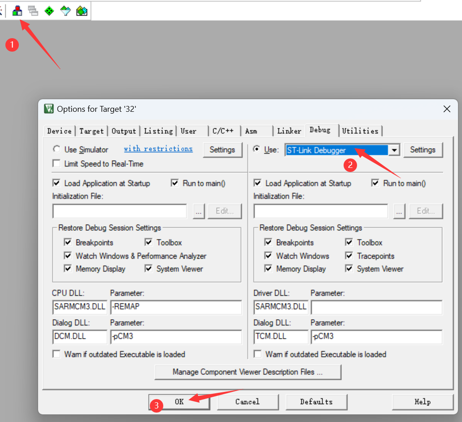The image size is (462, 422).
Task: Open the Help button
Action: coord(423,402)
